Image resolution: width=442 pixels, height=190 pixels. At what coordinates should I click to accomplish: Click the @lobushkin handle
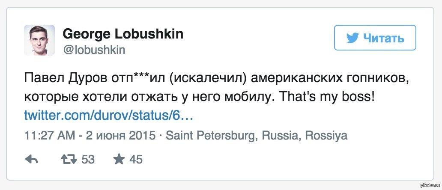pyautogui.click(x=94, y=50)
